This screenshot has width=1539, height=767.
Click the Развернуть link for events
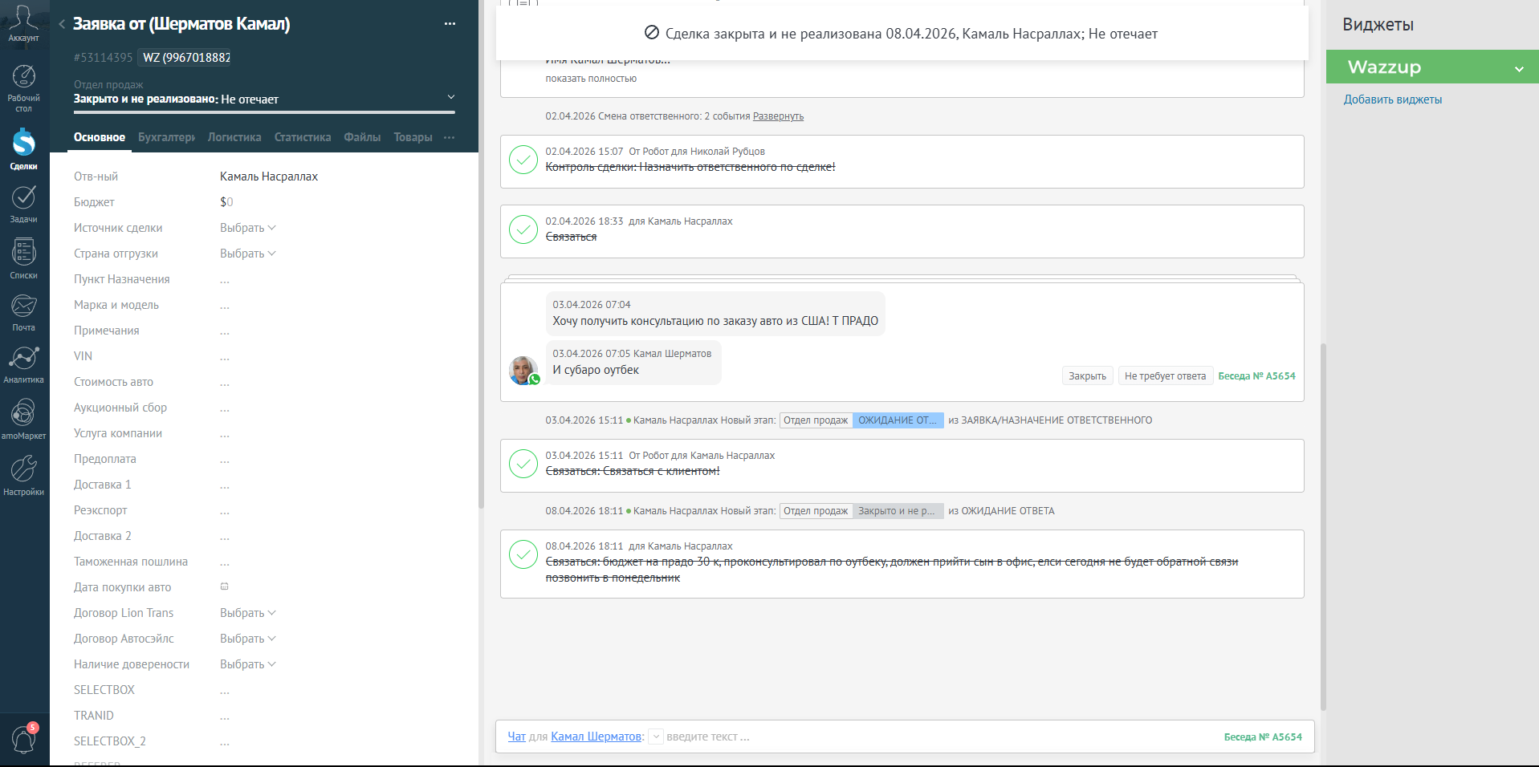pyautogui.click(x=778, y=116)
